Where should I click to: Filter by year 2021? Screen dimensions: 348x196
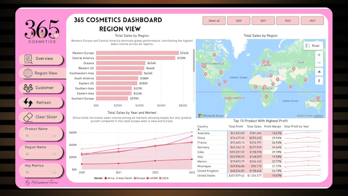263,20
